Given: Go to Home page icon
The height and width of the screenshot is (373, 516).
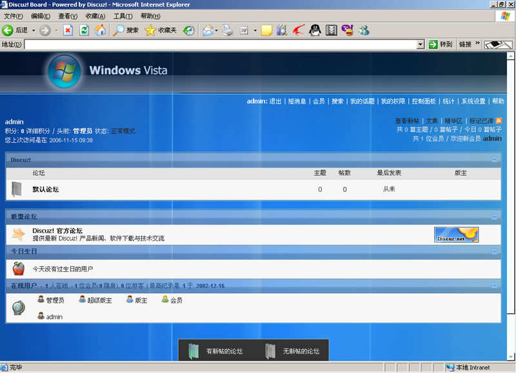Looking at the screenshot, I should [101, 30].
